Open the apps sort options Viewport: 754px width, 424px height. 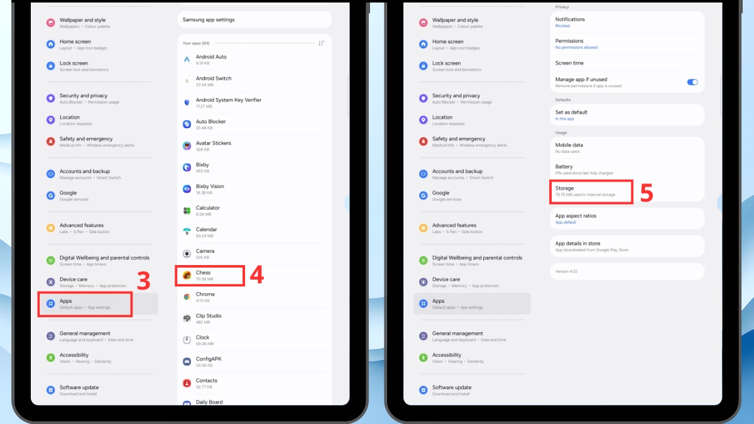[321, 43]
